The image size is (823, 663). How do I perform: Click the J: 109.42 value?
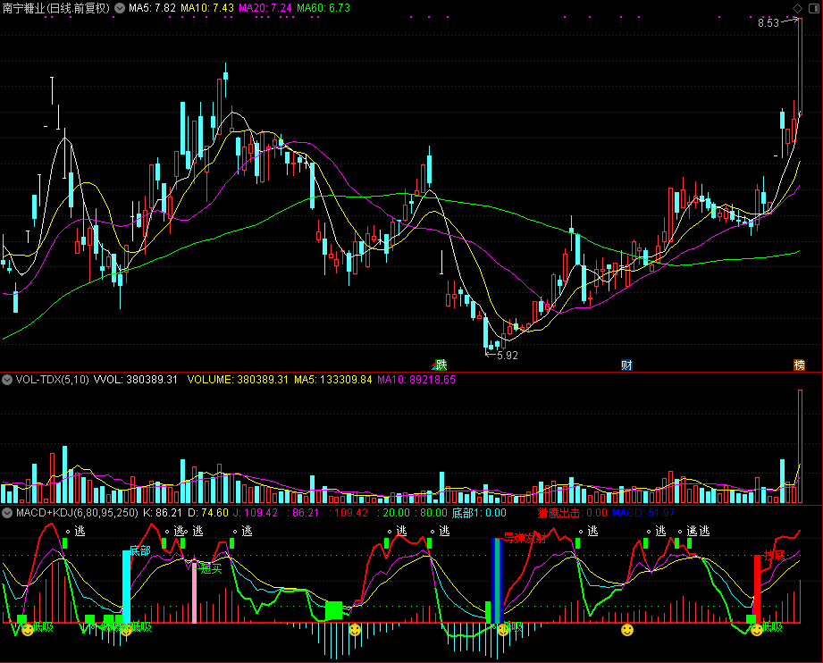(x=256, y=512)
